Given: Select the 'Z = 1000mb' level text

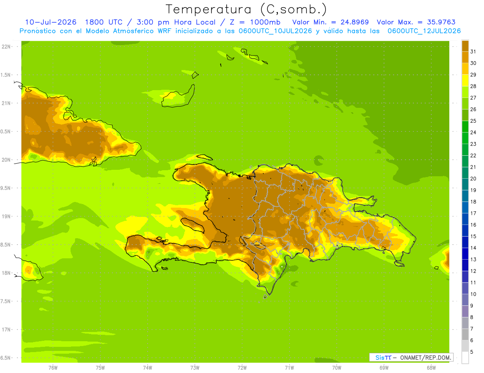Looking at the screenshot, I should tap(256, 22).
